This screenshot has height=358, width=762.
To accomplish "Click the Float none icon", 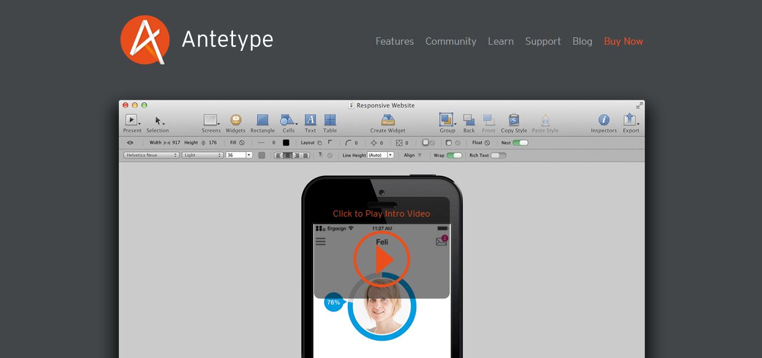I will click(x=487, y=143).
